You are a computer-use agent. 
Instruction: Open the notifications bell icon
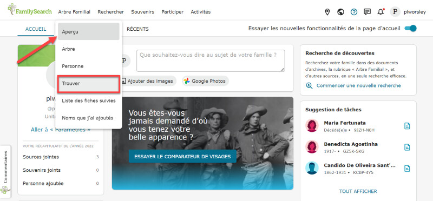(381, 12)
